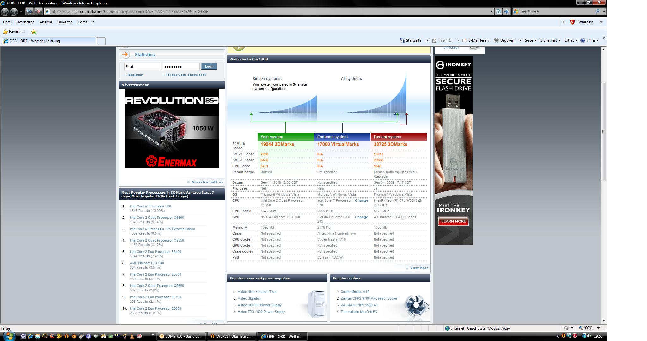Image resolution: width=647 pixels, height=341 pixels.
Task: Click the browser Back arrow button
Action: pyautogui.click(x=5, y=12)
